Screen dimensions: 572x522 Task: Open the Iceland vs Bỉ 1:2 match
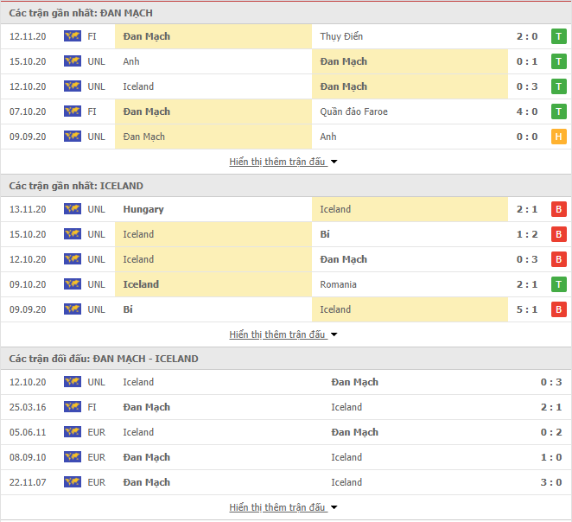click(x=286, y=234)
